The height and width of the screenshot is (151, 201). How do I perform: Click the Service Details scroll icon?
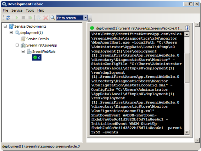[23, 39]
